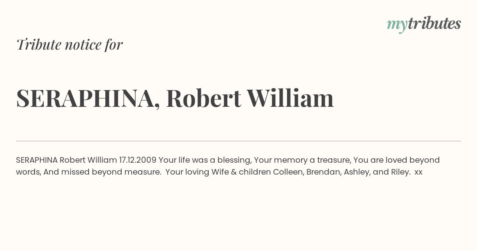Click the date 17.12.2009 in the notice

coord(138,160)
